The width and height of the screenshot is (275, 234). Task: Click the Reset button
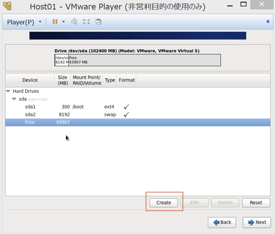[256, 202]
